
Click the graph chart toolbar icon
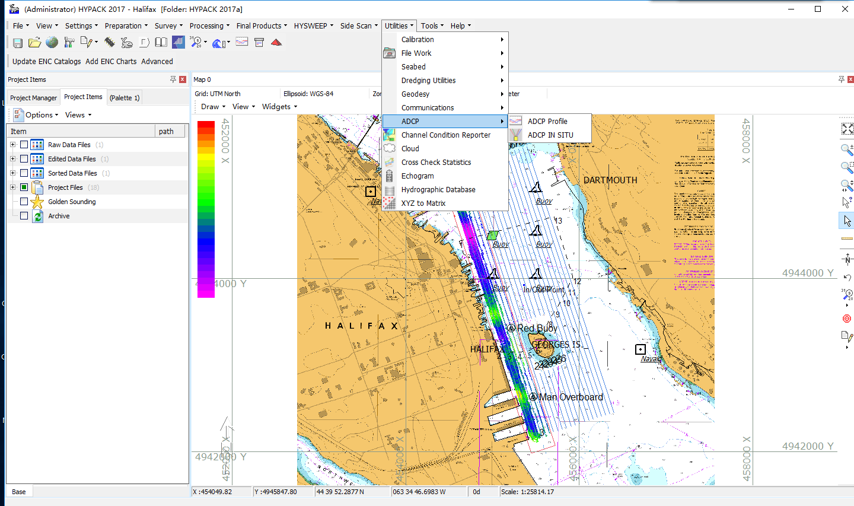(x=242, y=42)
